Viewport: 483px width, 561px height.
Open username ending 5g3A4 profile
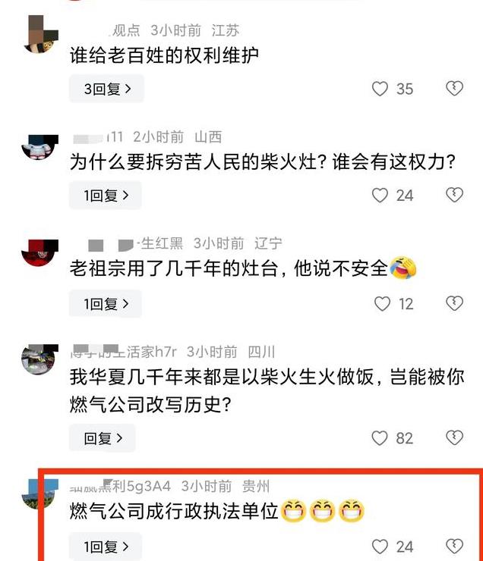pos(120,486)
